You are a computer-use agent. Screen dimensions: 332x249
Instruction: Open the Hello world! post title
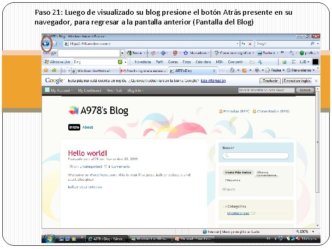[x=88, y=153]
